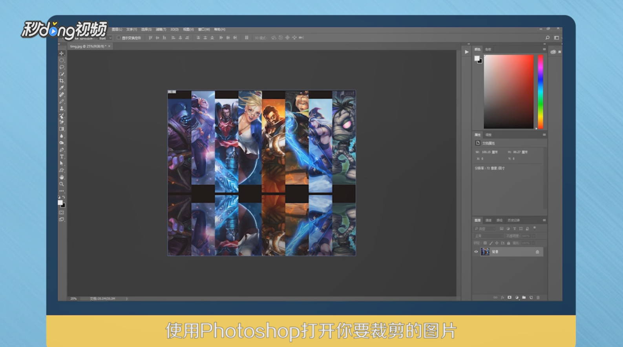Switch to the 历史记录 tab
This screenshot has height=347, width=623.
tap(513, 220)
